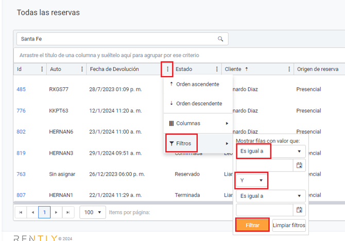This screenshot has height=241, width=345.
Task: Open calendar picker for first filter date
Action: 299,165
